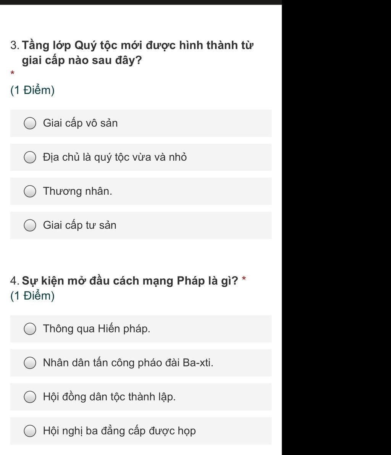Mark 'Hội đồng dân tộc thành lập.' radio circle
Image resolution: width=391 pixels, height=455 pixels.
30,397
